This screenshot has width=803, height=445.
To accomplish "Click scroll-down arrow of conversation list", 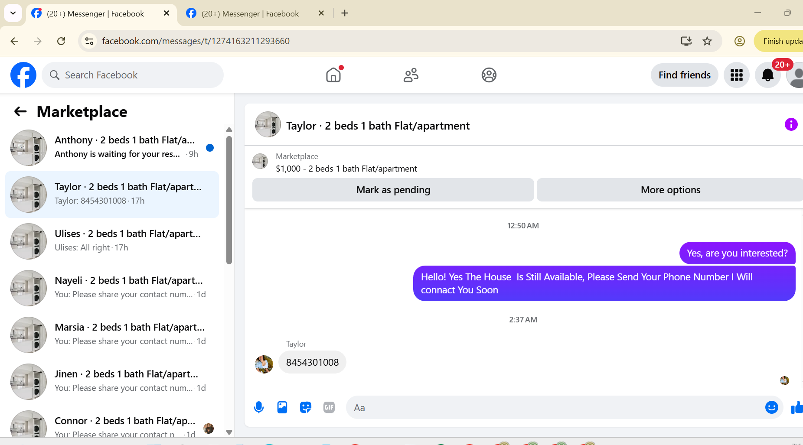I will (x=229, y=432).
